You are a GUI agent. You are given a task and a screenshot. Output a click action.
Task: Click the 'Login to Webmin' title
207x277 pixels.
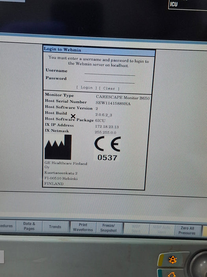[62, 49]
